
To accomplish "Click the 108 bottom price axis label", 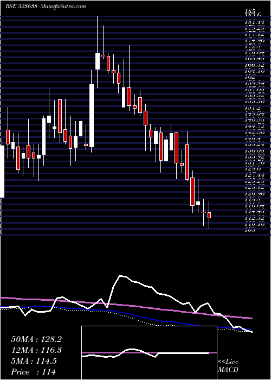I will pyautogui.click(x=250, y=231).
